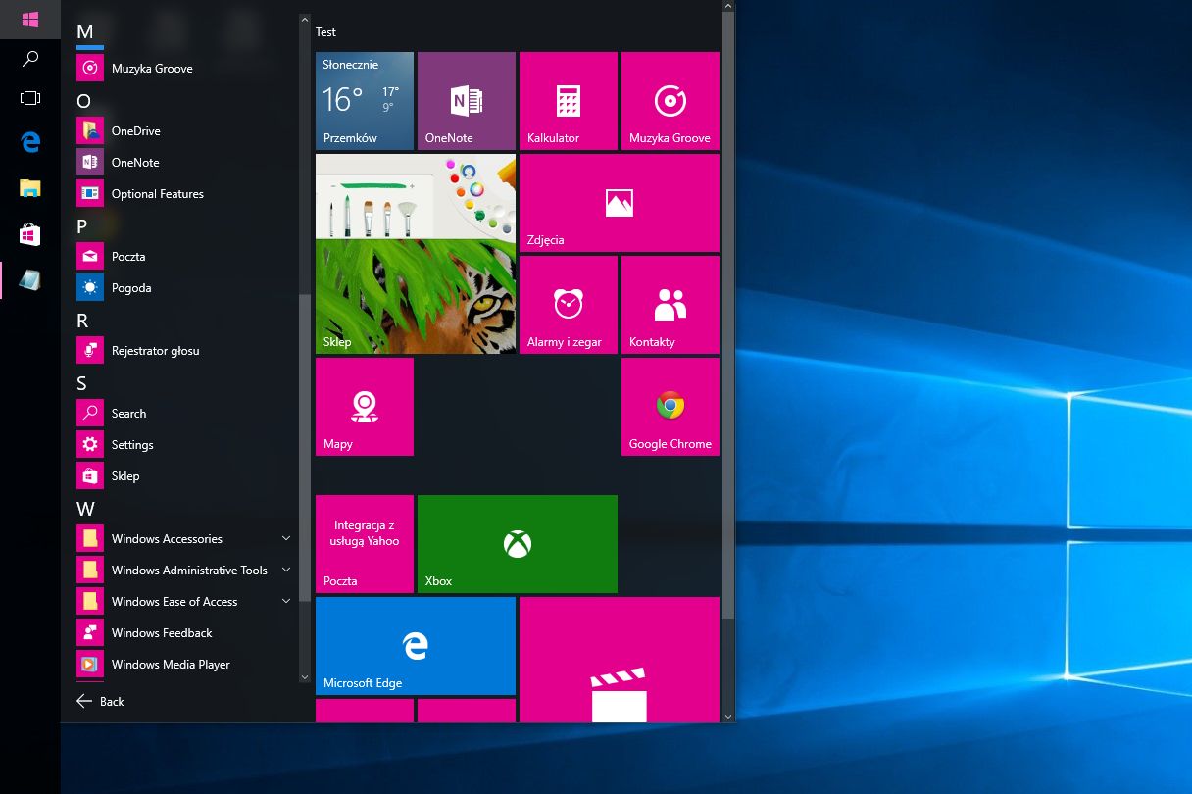Launch Google Chrome tile
The height and width of the screenshot is (794, 1192).
pos(670,407)
